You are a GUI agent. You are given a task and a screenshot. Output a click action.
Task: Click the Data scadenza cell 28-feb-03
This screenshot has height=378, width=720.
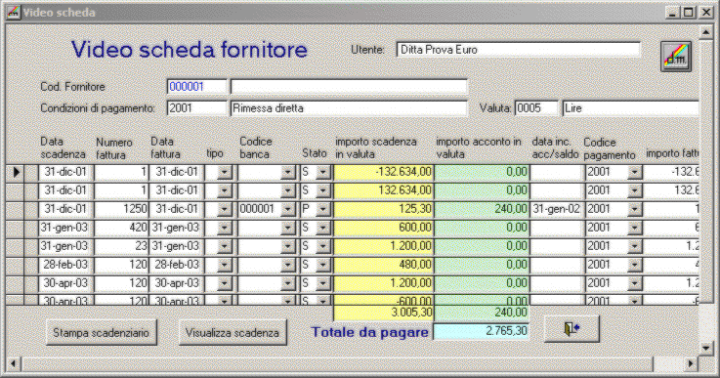coord(65,265)
